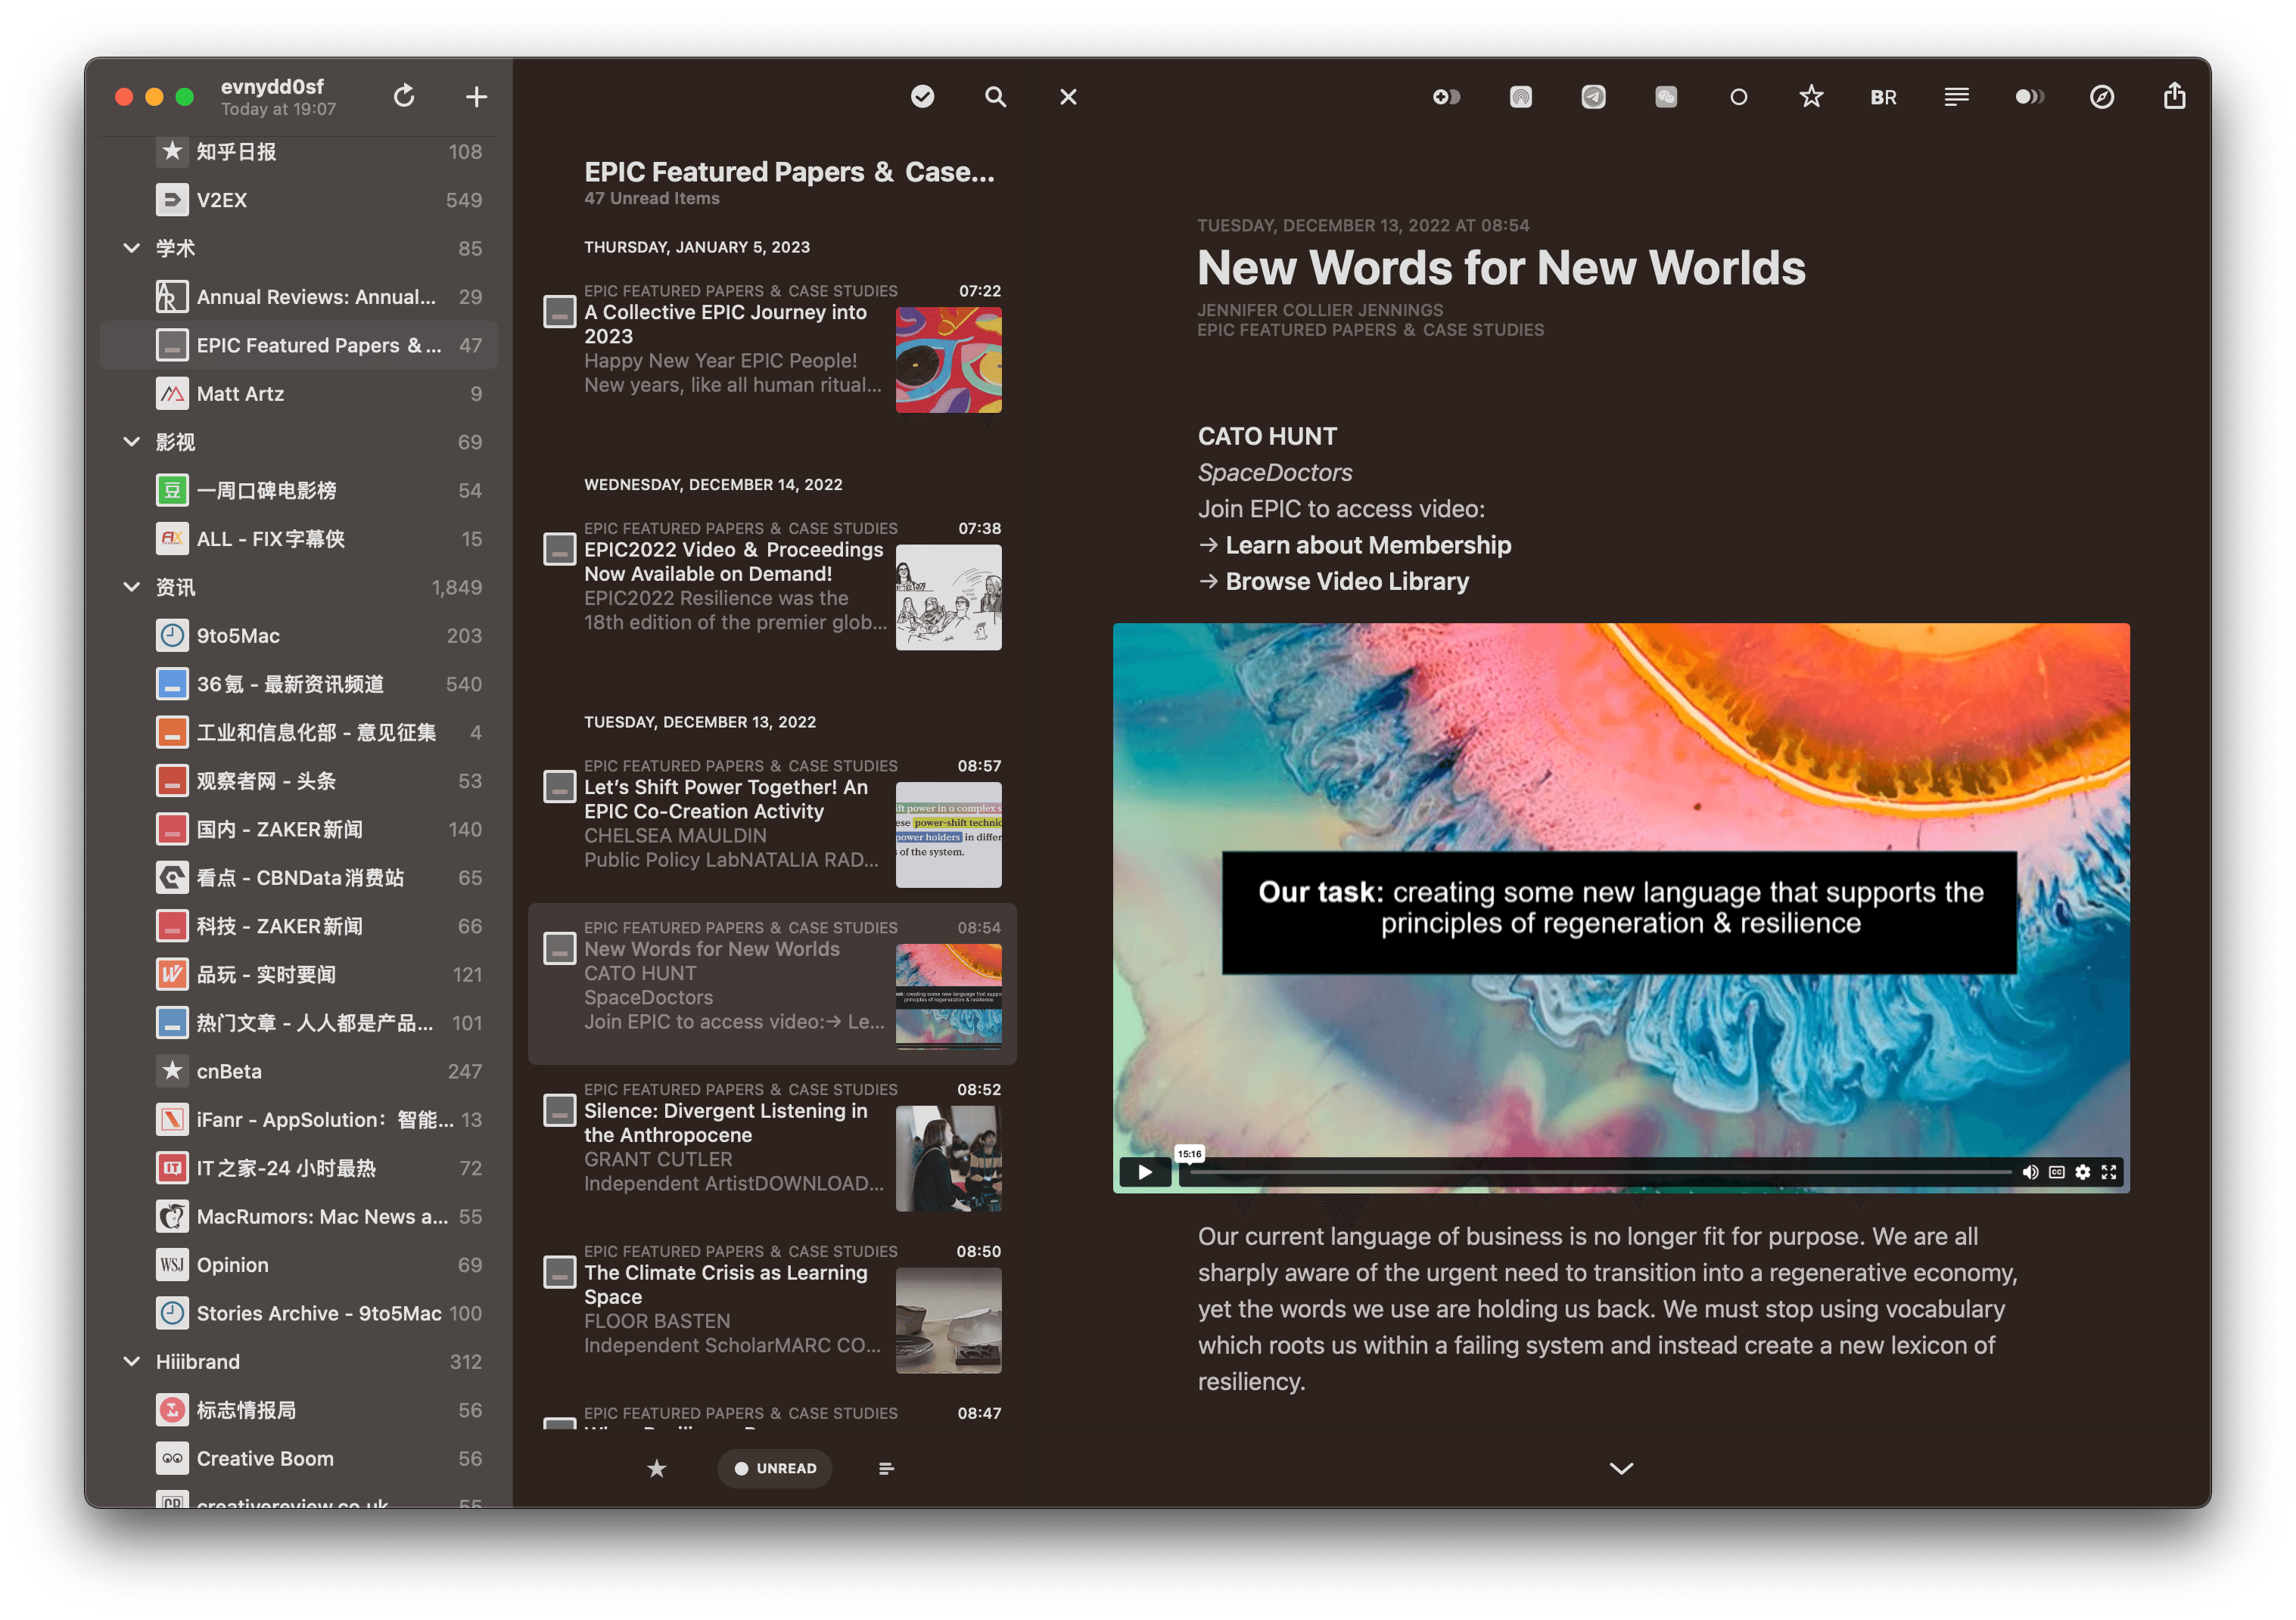
Task: Select the UNREAD filter tab
Action: (775, 1468)
